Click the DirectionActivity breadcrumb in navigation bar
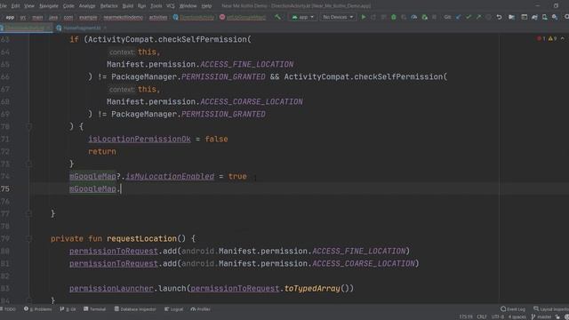 (x=194, y=18)
